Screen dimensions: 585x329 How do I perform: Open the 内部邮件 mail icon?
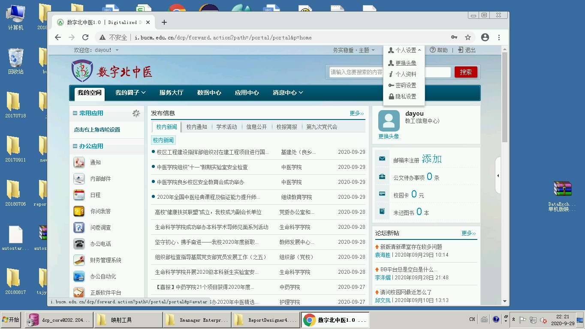[79, 179]
